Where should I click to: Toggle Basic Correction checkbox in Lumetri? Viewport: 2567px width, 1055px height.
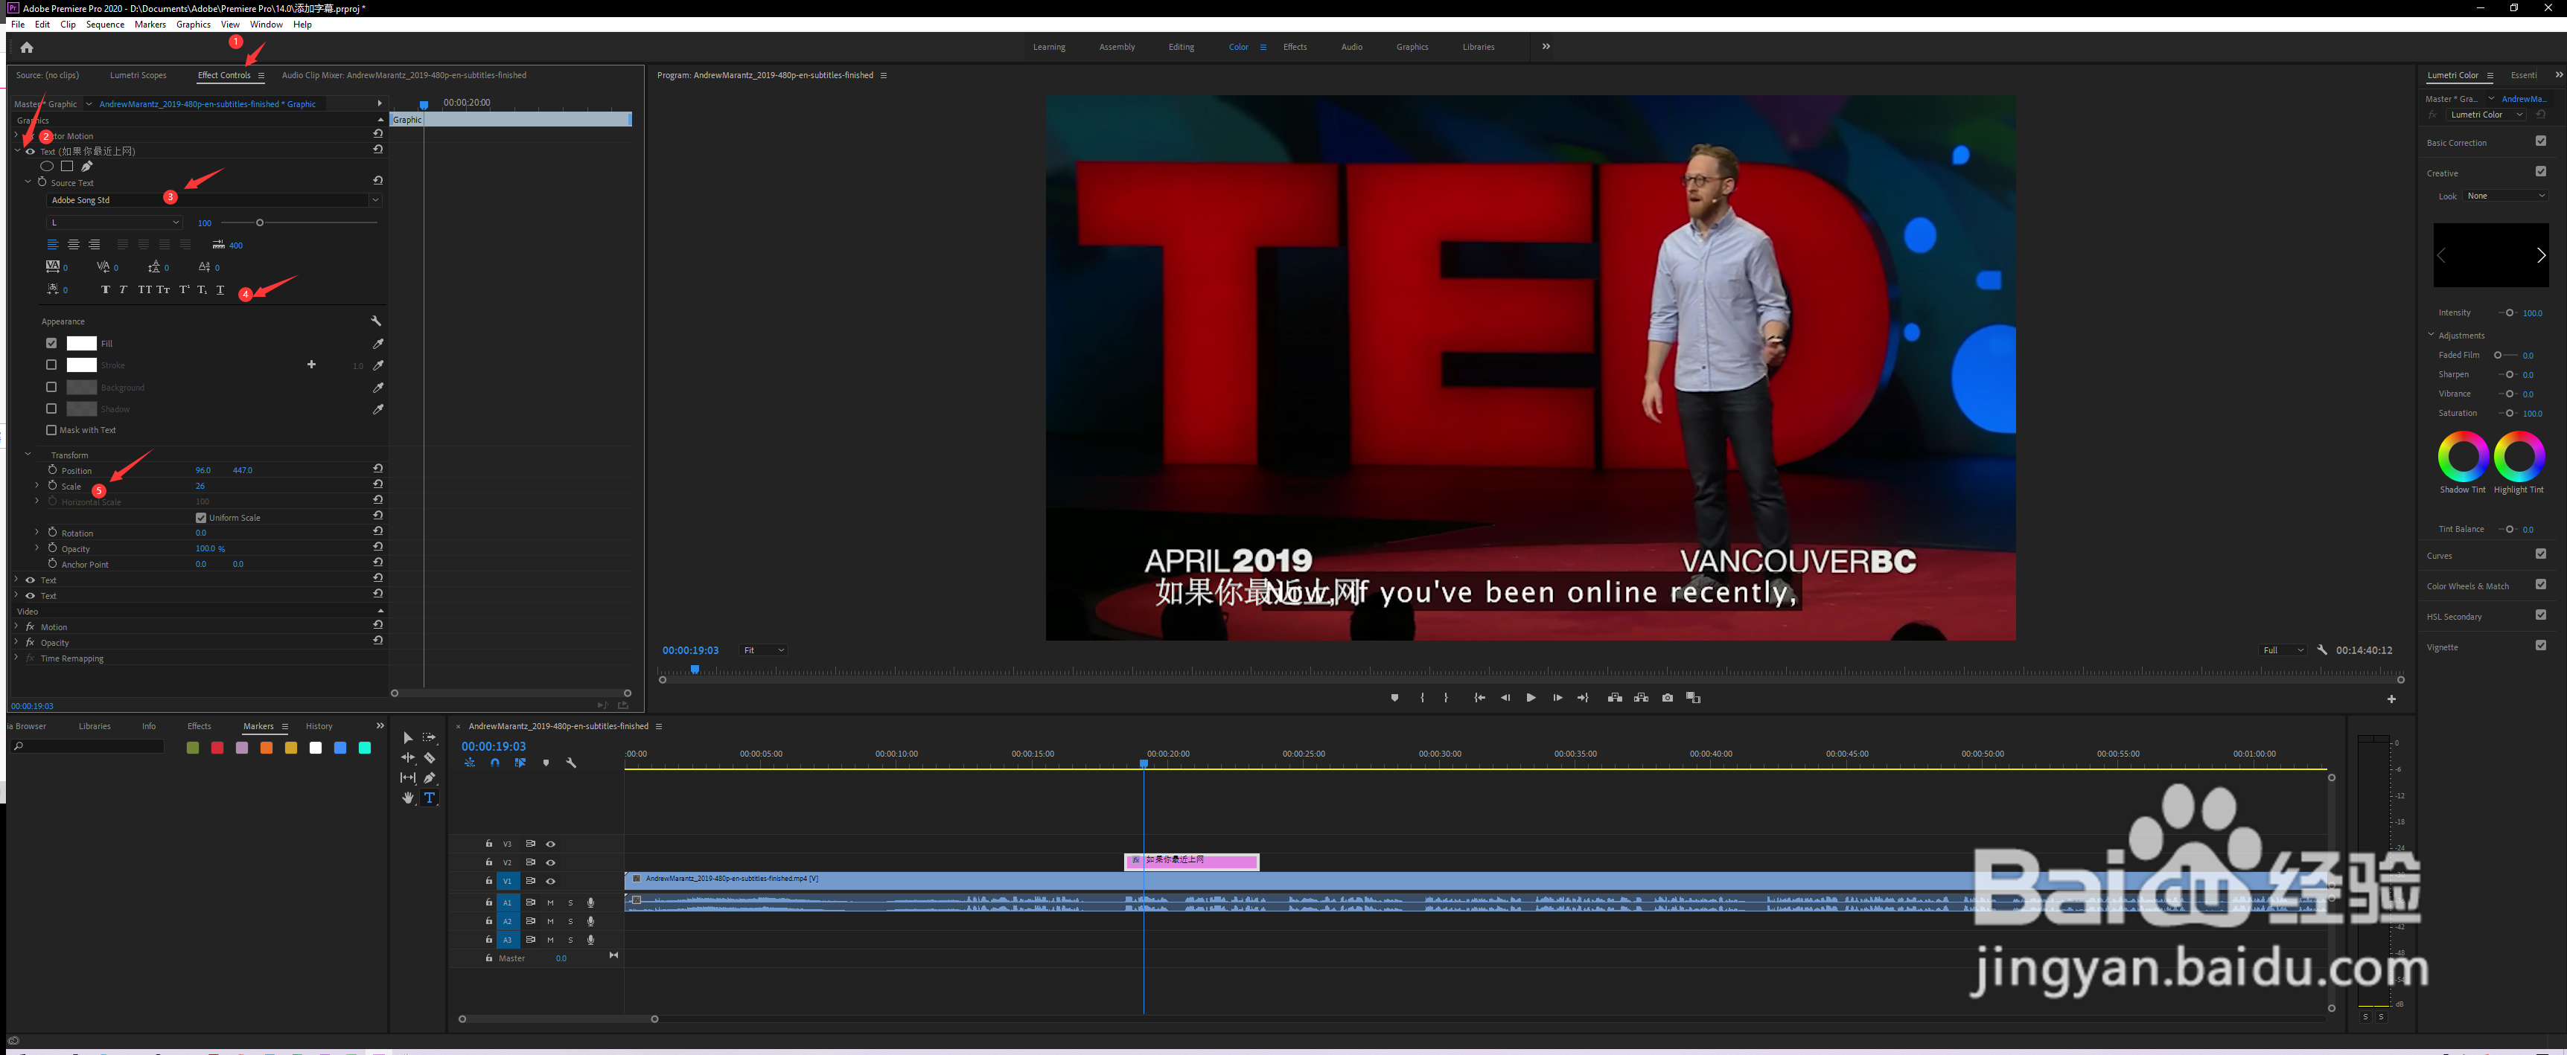[2540, 141]
